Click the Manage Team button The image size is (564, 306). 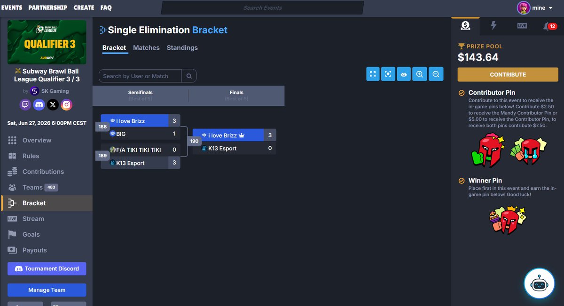(x=47, y=290)
